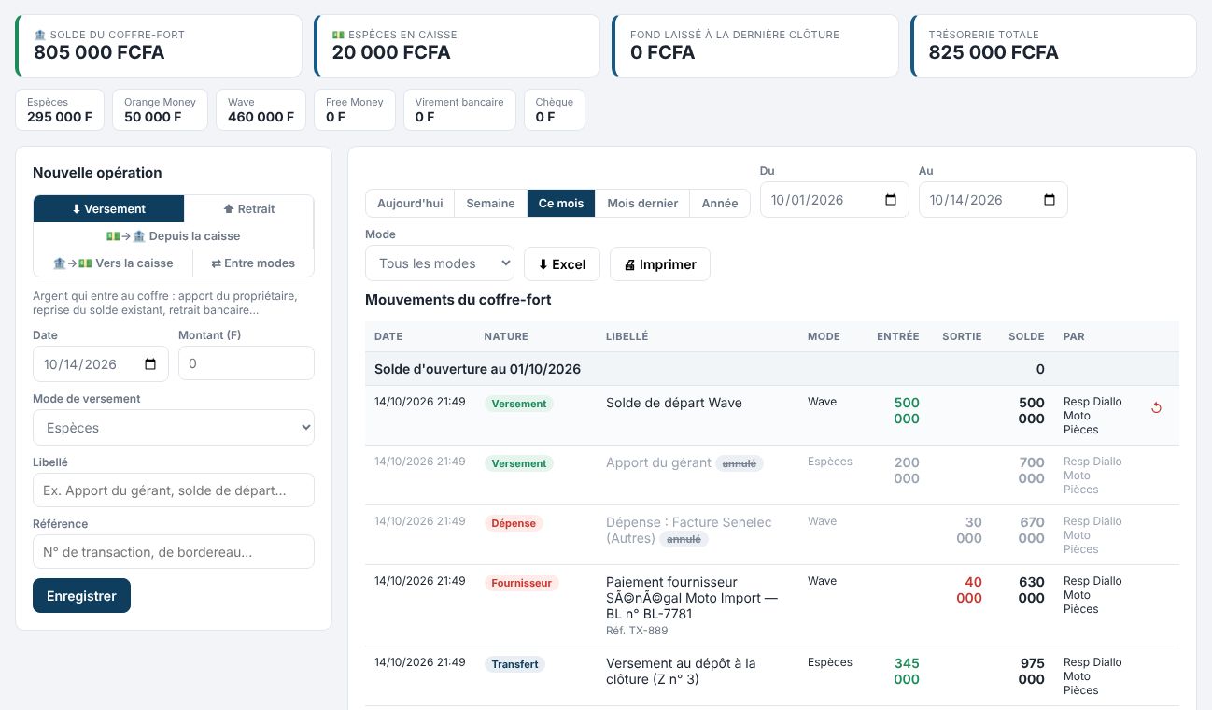This screenshot has width=1212, height=710.
Task: Click the Réf. TX-889 reference text
Action: pyautogui.click(x=637, y=631)
